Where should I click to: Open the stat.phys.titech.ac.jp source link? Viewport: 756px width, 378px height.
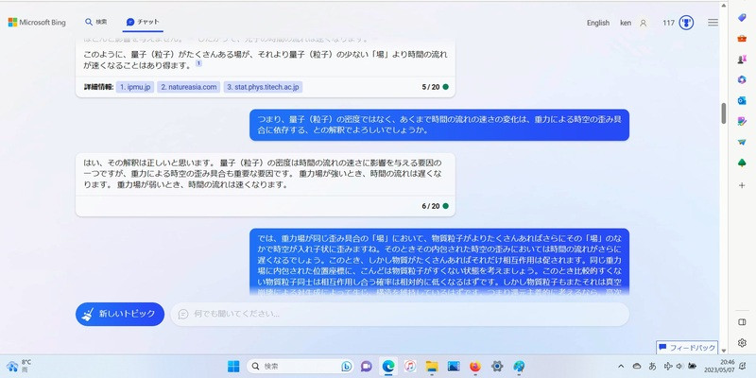(x=263, y=87)
